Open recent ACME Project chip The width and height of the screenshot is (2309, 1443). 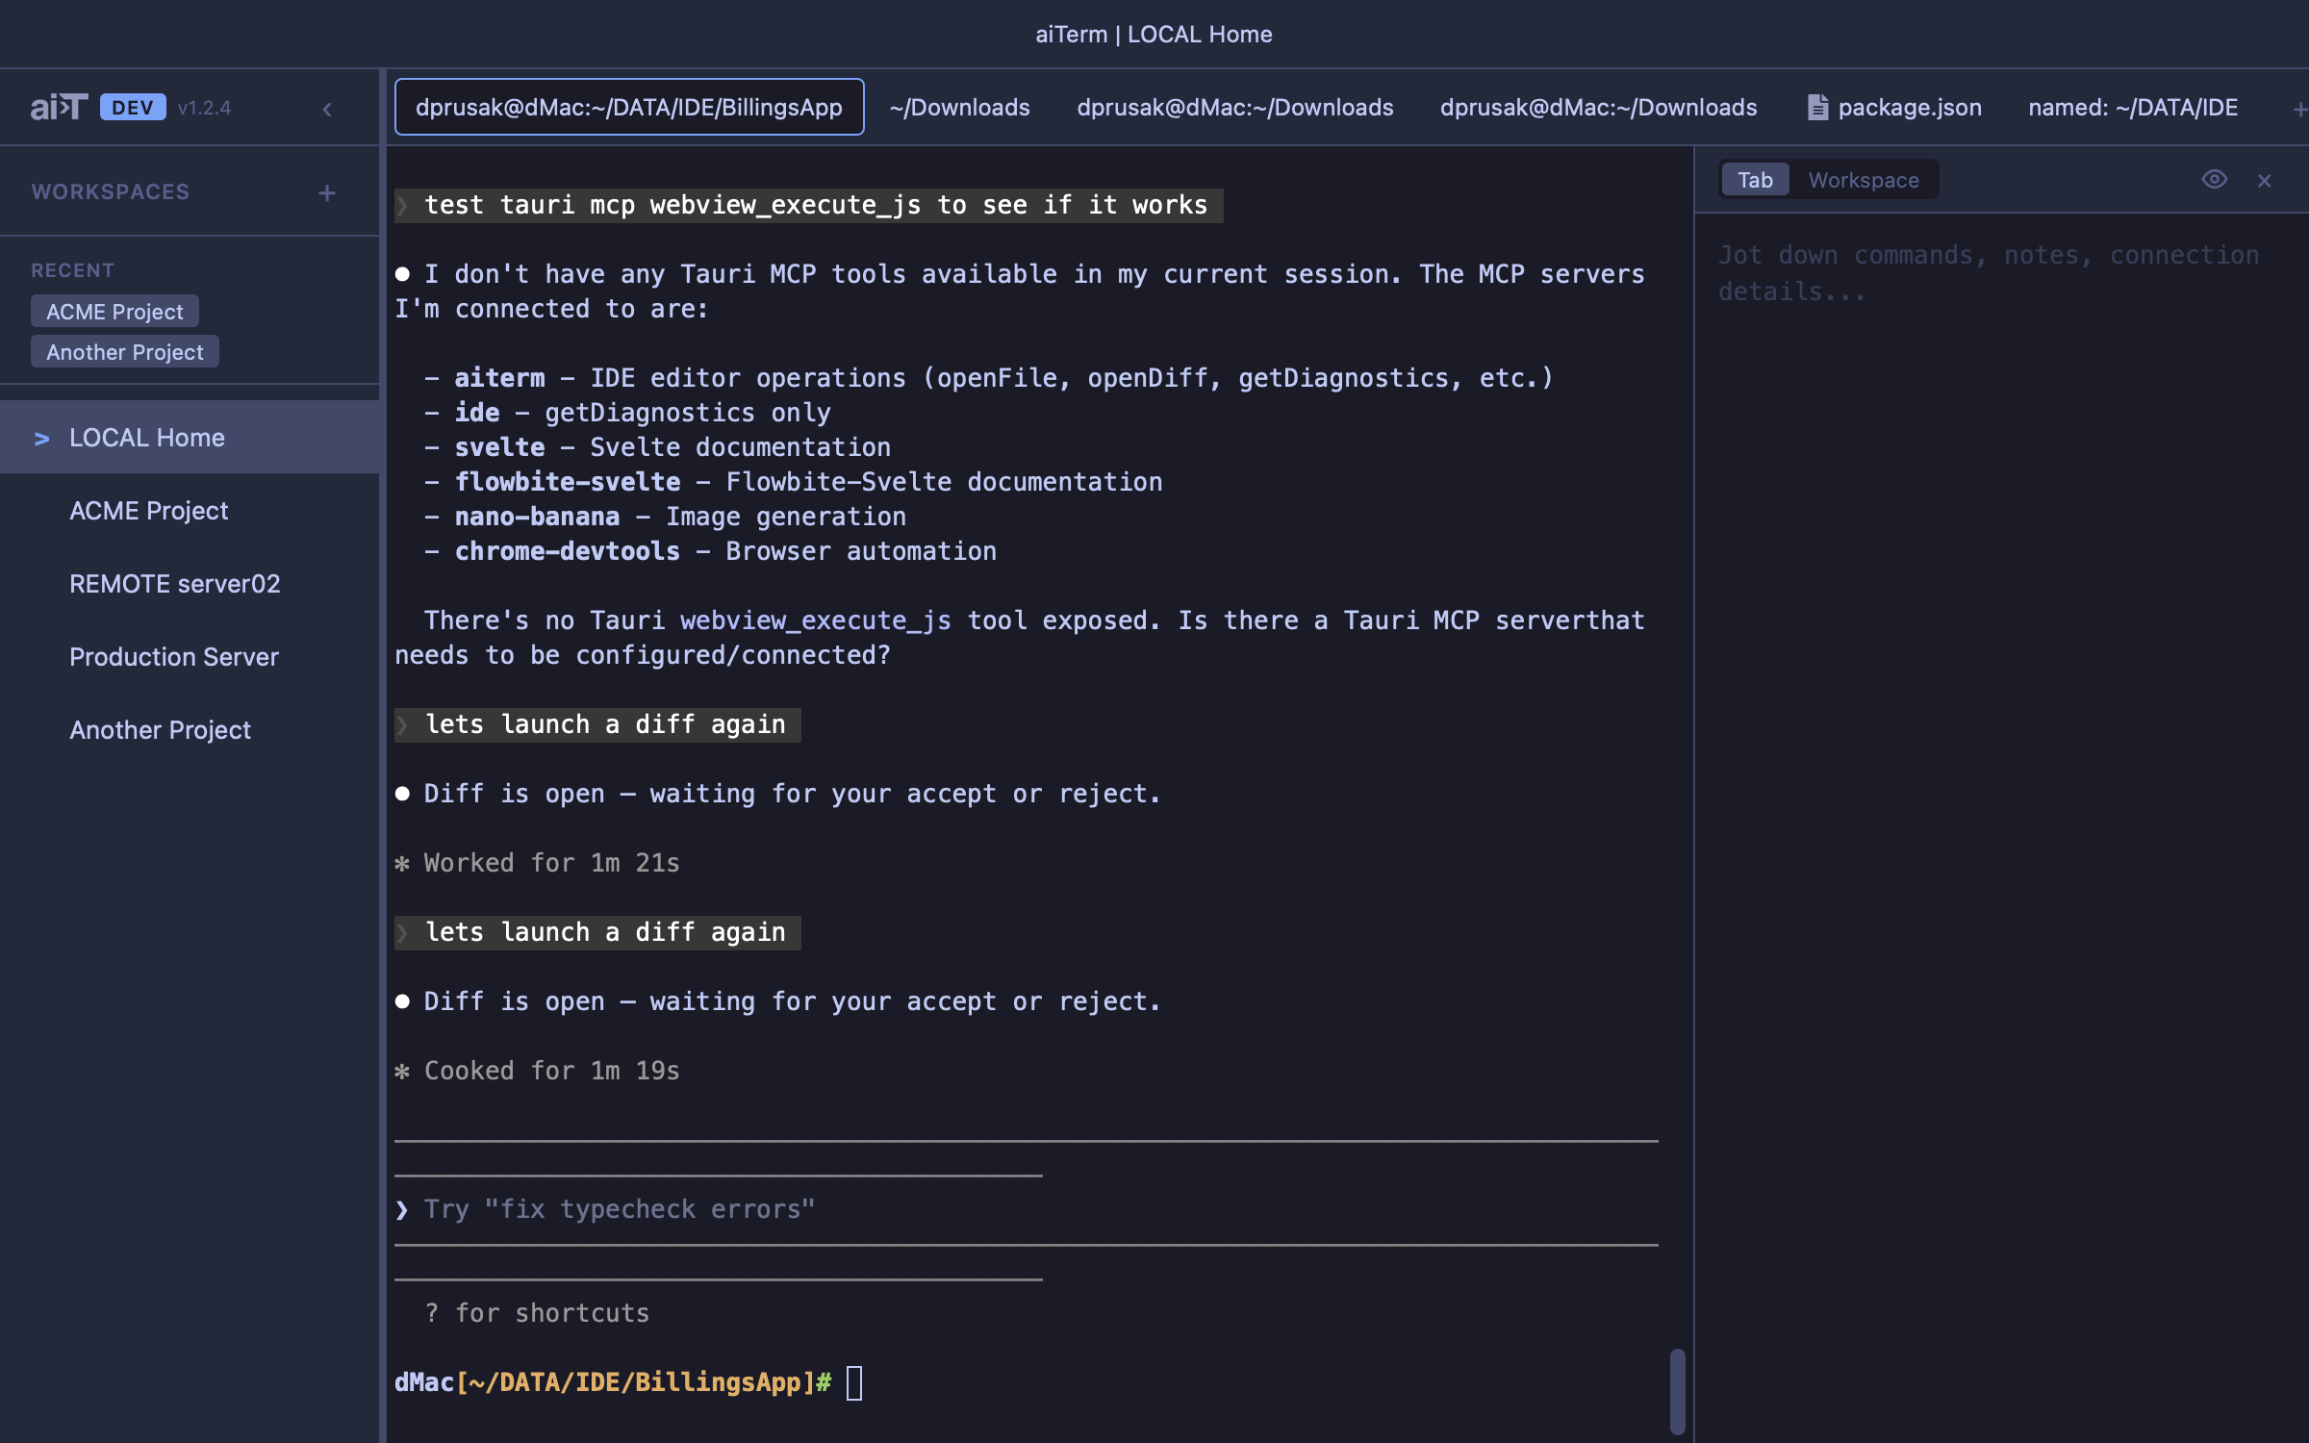point(114,311)
